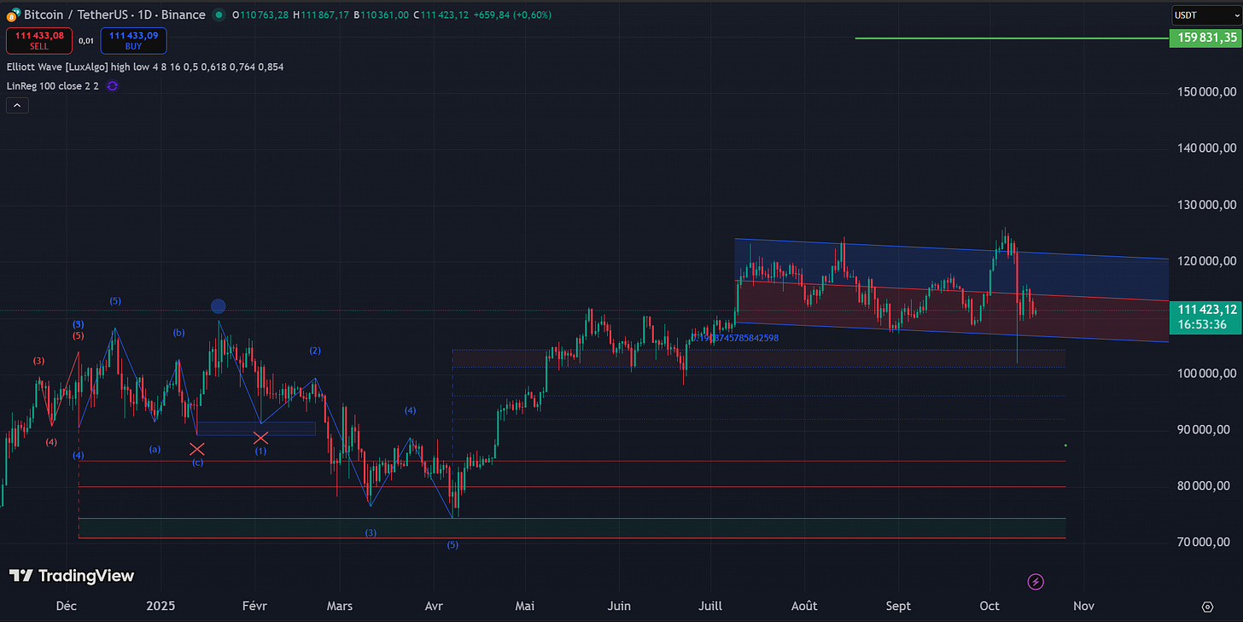Click the Sept time axis label
Viewport: 1243px width, 622px height.
click(898, 606)
